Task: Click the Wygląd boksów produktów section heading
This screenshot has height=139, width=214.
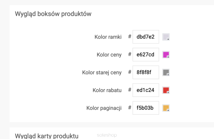Action: point(53,14)
